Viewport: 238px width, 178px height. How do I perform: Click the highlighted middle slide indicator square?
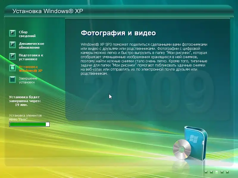(217, 172)
